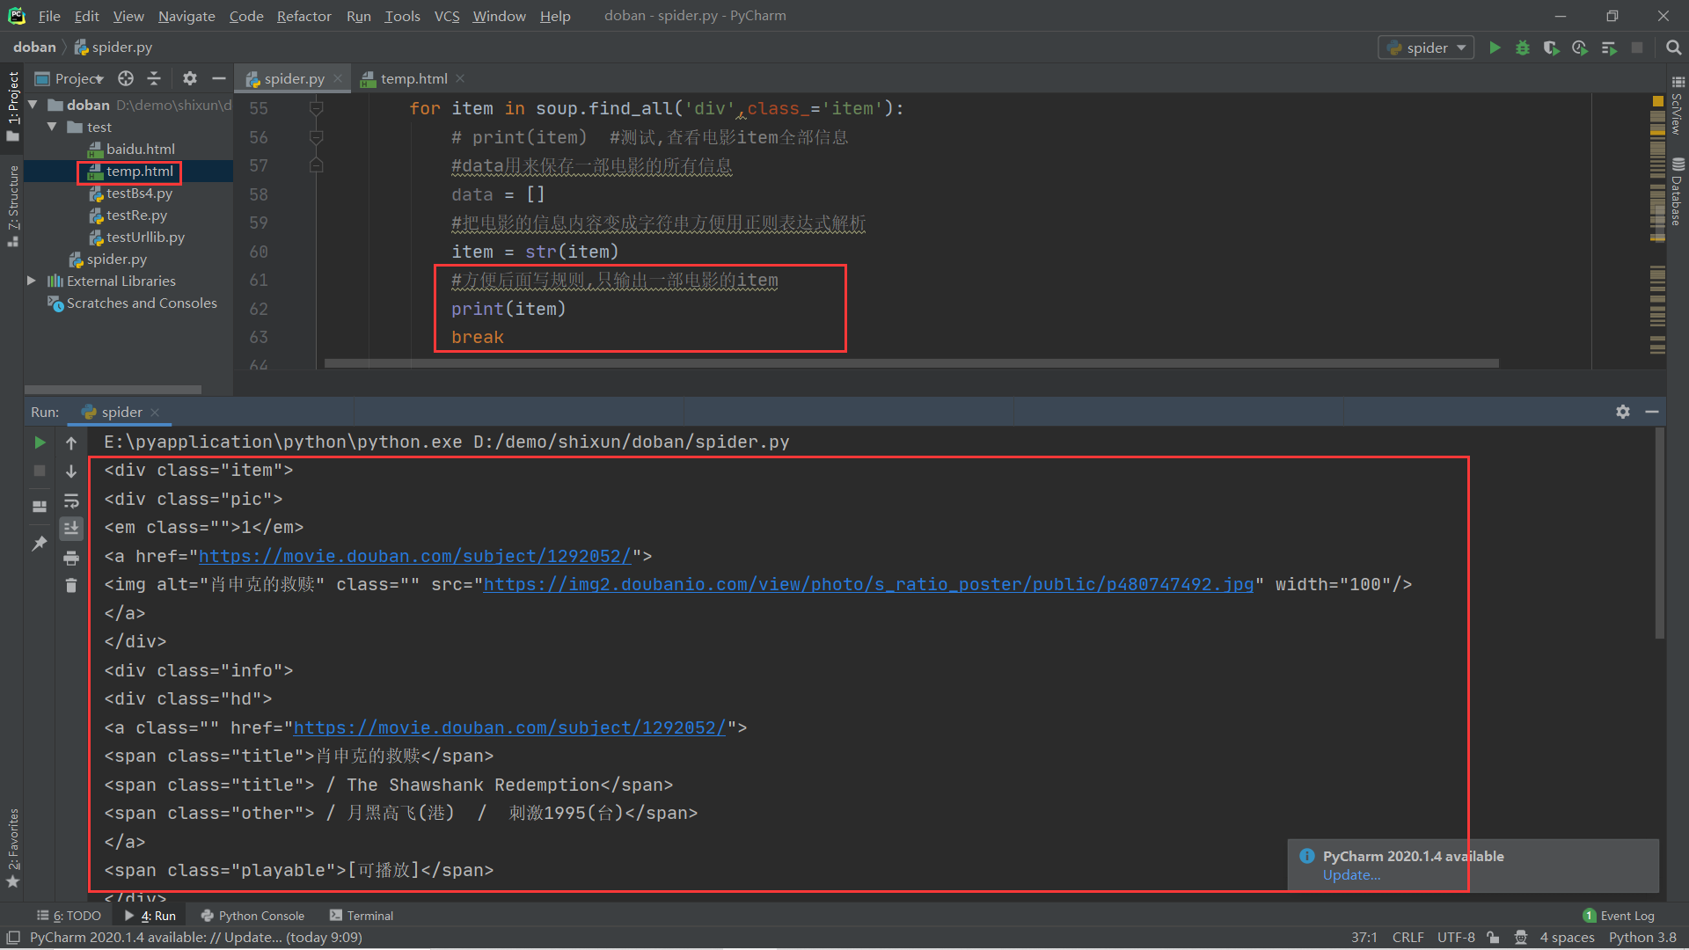Click the Debug bug icon in toolbar
Image resolution: width=1689 pixels, height=950 pixels.
1523,47
